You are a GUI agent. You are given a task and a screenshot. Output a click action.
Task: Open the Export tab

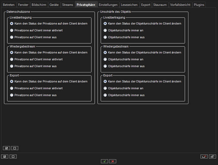click(145, 5)
